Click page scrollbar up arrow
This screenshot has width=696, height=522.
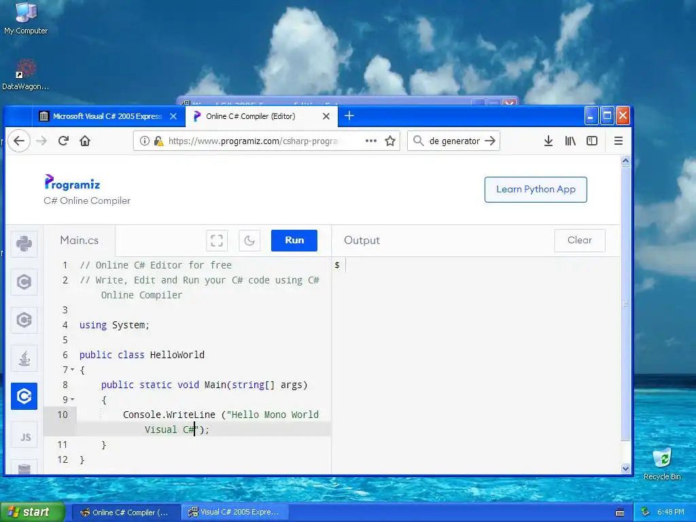pos(626,160)
